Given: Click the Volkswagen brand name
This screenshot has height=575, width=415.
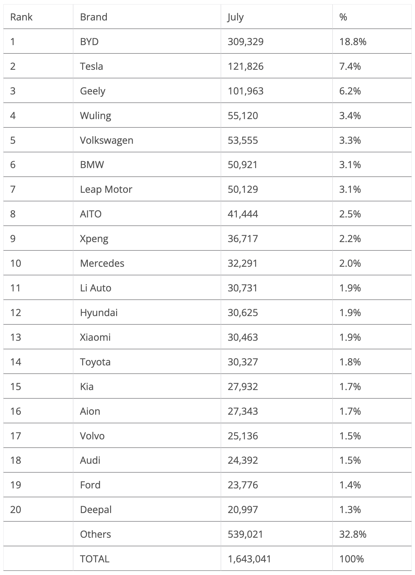Looking at the screenshot, I should coord(107,140).
